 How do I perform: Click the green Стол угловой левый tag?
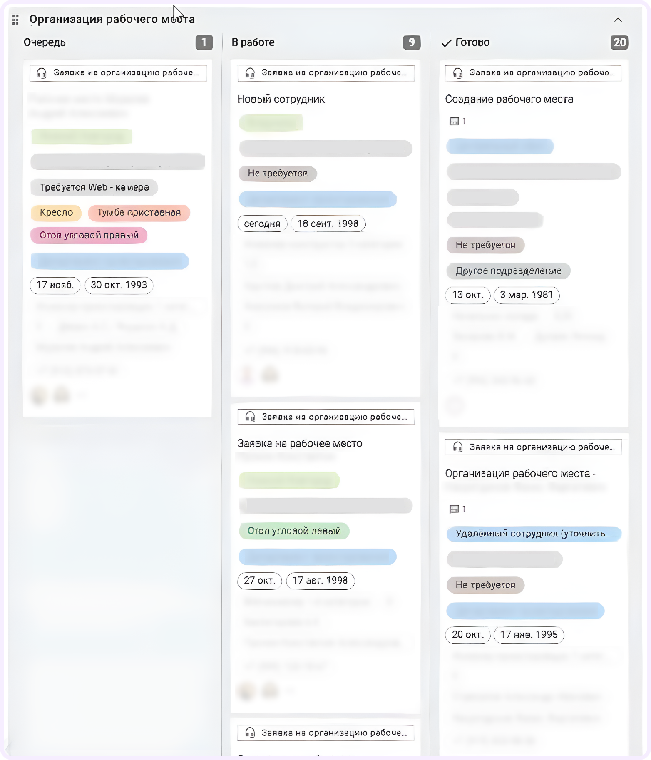pos(294,531)
